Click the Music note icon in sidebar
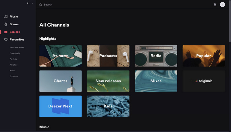This screenshot has height=132, width=231. 6,17
